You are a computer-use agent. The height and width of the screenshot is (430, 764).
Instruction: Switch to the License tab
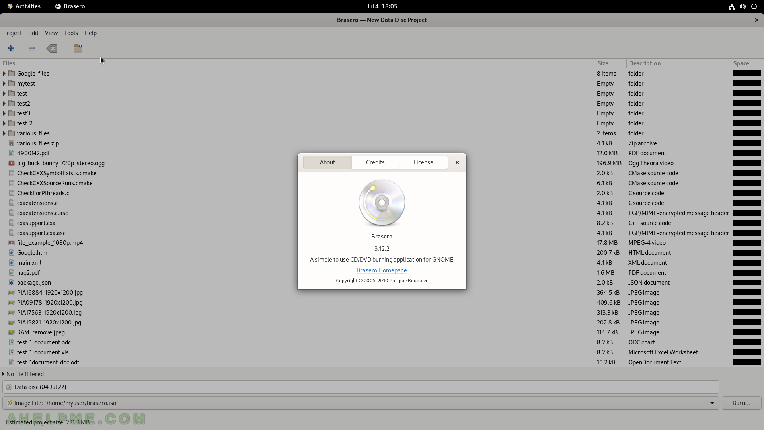423,162
